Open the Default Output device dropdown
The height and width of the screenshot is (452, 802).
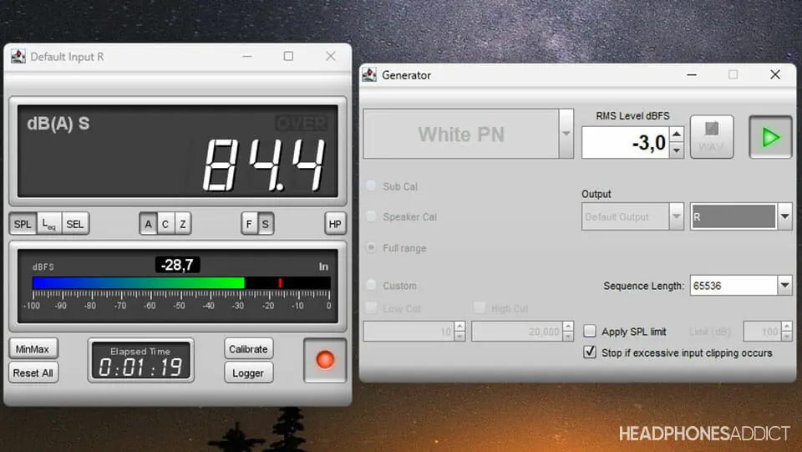tap(676, 216)
